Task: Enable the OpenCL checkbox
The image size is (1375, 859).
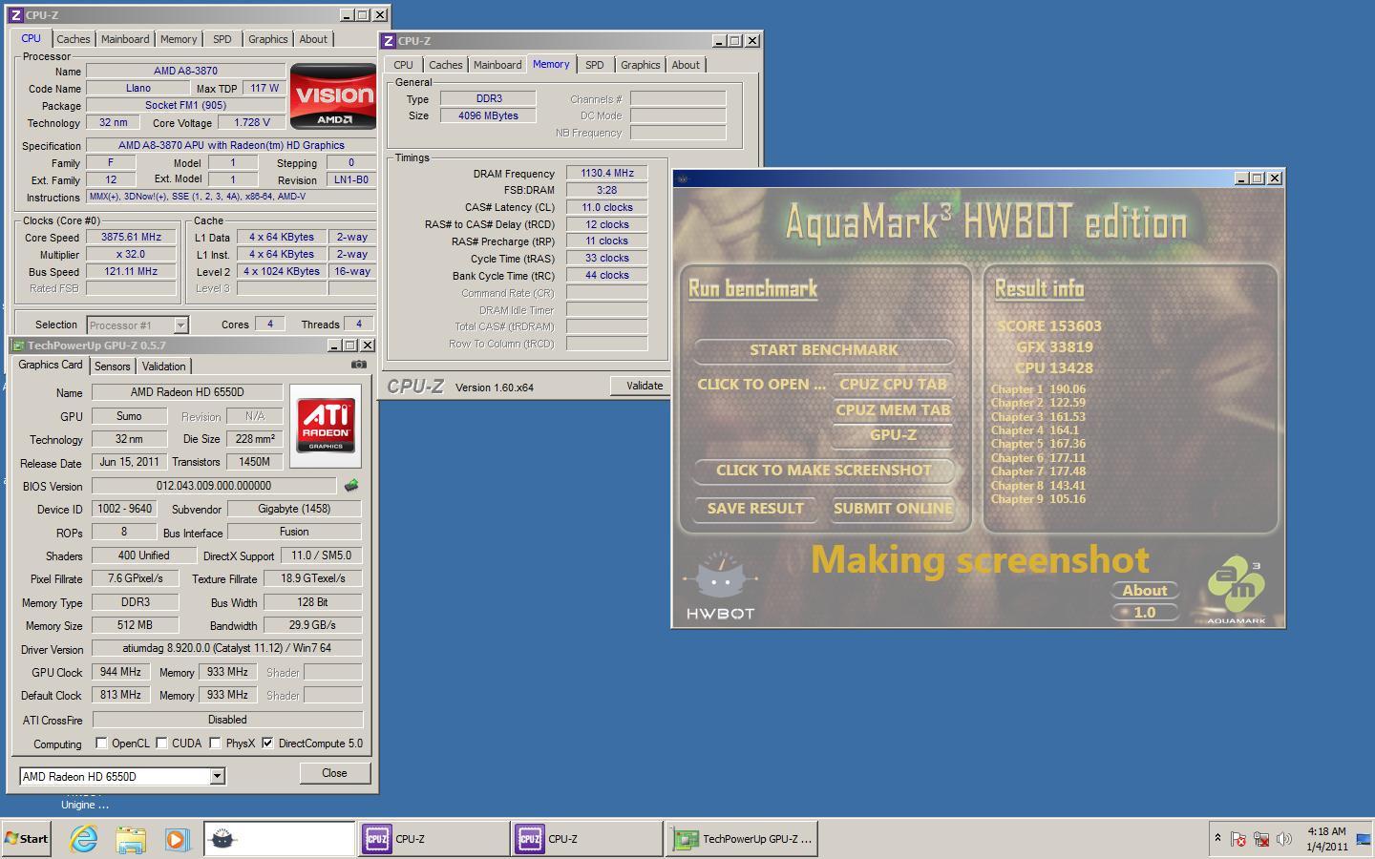Action: (101, 743)
